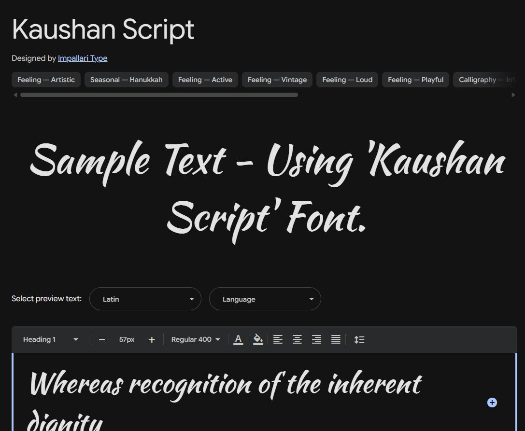Open the text color picker

click(238, 340)
